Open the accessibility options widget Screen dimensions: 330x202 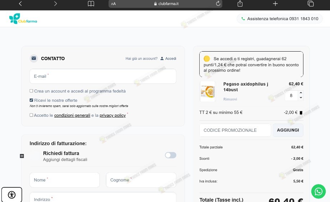12,194
